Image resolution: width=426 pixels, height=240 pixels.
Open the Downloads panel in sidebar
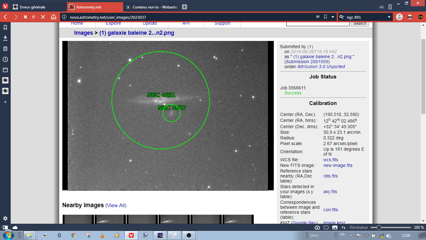point(5,38)
